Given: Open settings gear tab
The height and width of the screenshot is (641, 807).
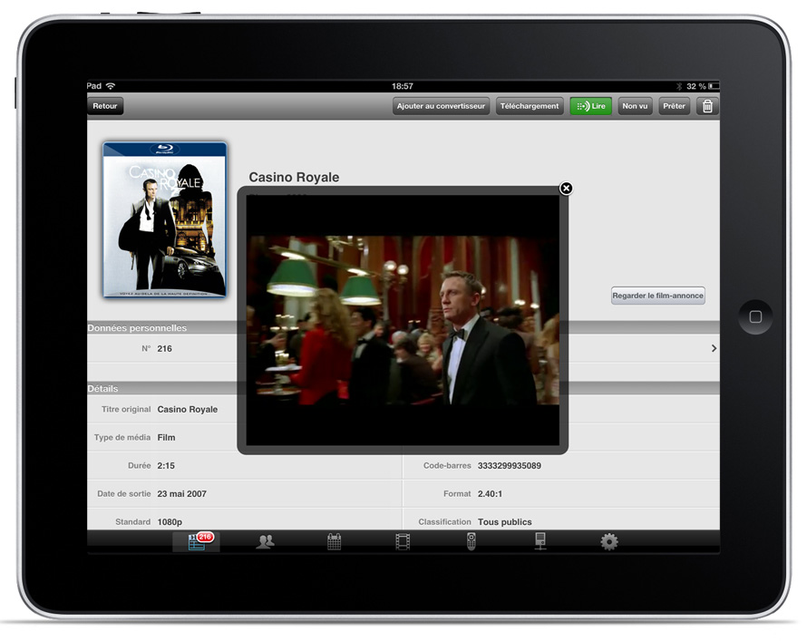Looking at the screenshot, I should click(608, 541).
